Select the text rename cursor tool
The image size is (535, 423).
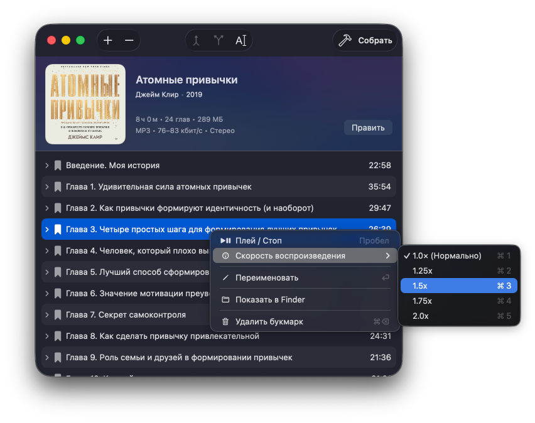tap(240, 40)
